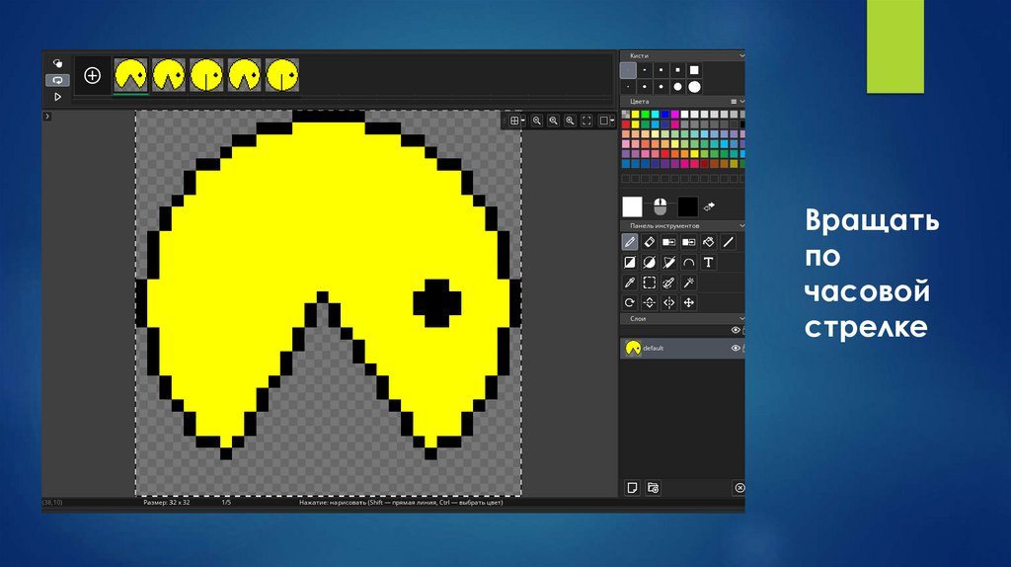Click the Rotate clockwise tool
Screen dimensions: 1011x567
pyautogui.click(x=630, y=302)
